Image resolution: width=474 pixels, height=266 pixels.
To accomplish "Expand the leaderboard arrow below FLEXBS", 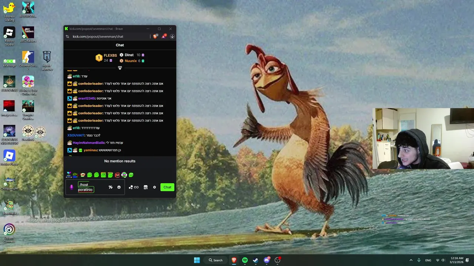I will (x=120, y=68).
